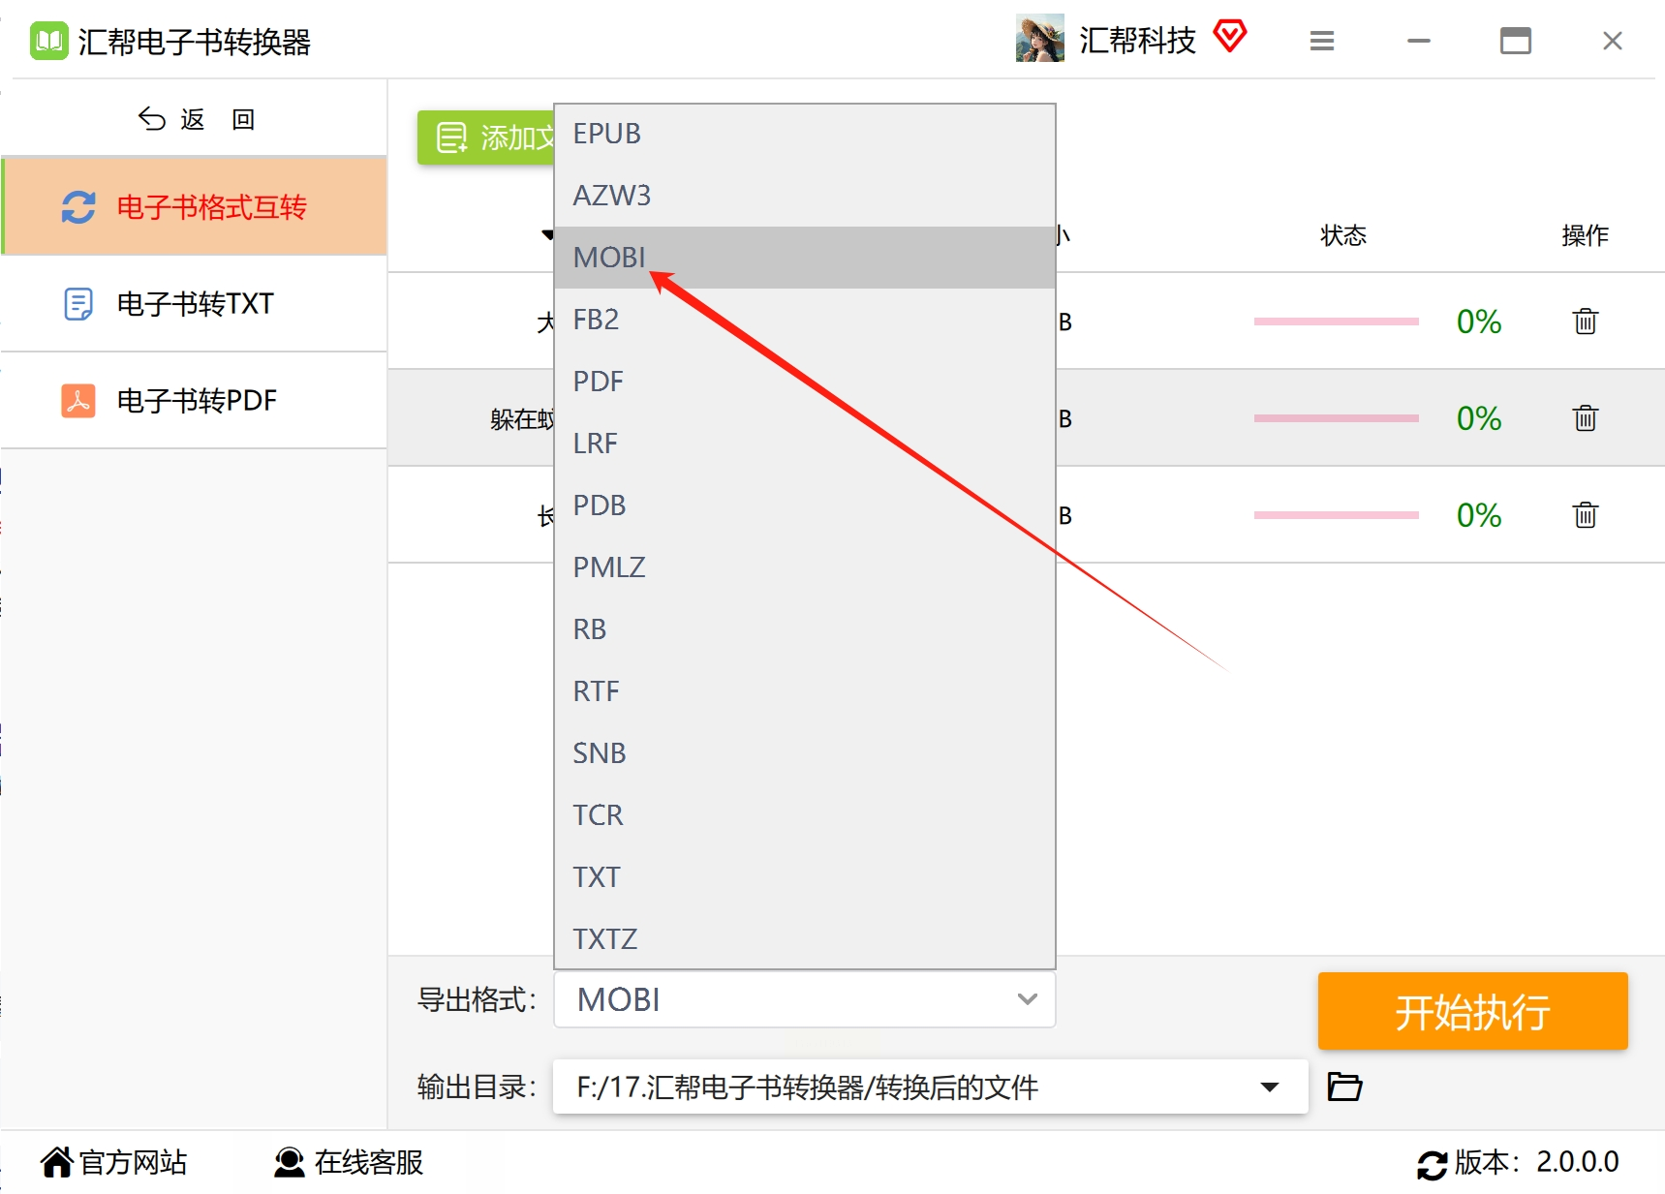Open the 电子书转PDF section
Image resolution: width=1665 pixels, height=1194 pixels.
click(x=195, y=401)
